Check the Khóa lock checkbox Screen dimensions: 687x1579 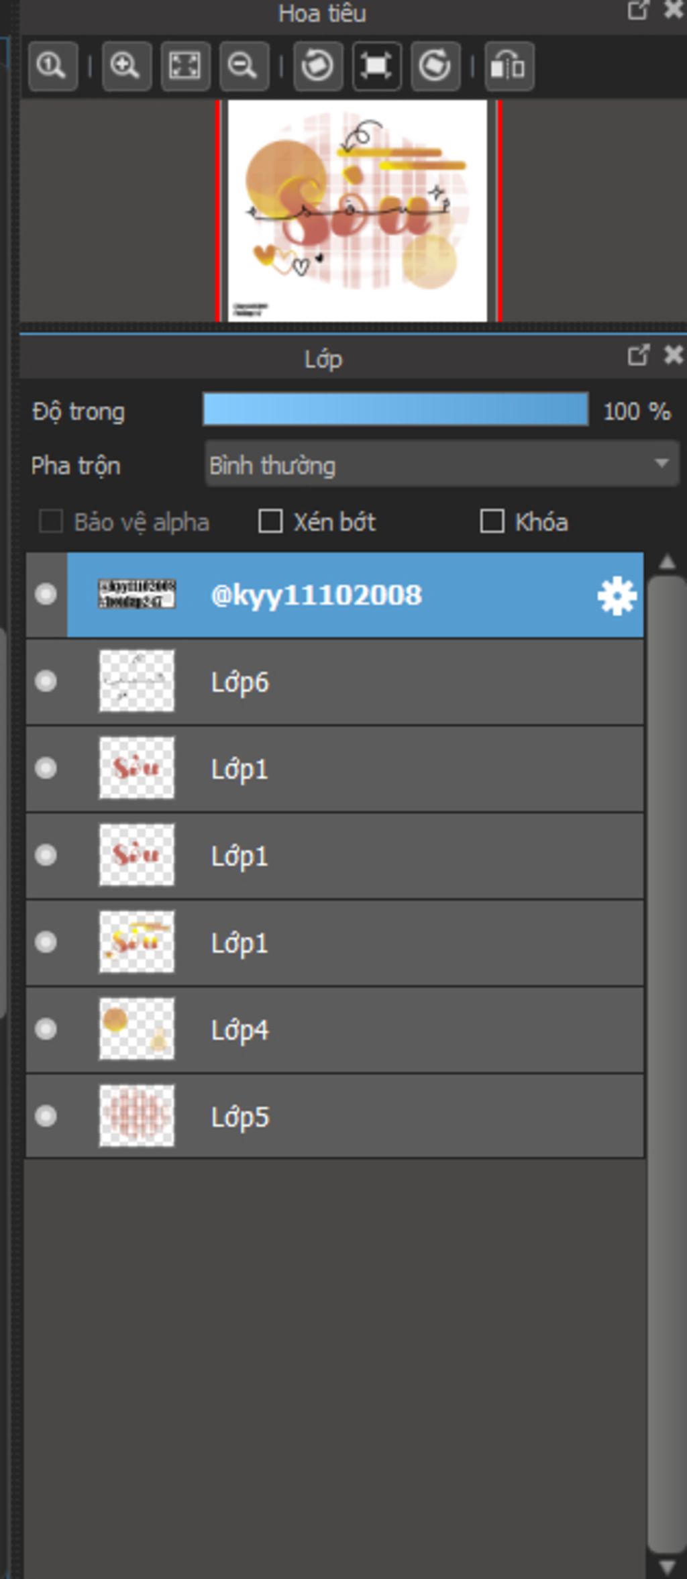tap(492, 521)
